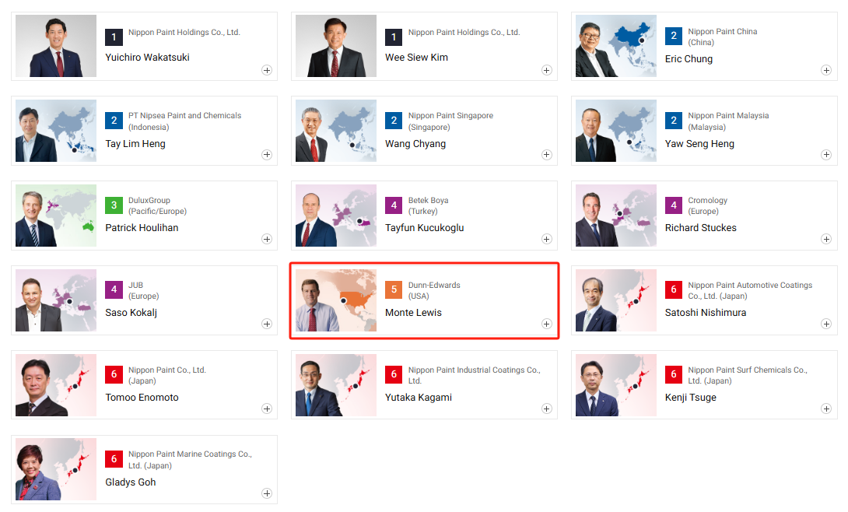The image size is (848, 512).
Task: Click blue 2 badge for PT Nipsea Paint
Action: (114, 120)
